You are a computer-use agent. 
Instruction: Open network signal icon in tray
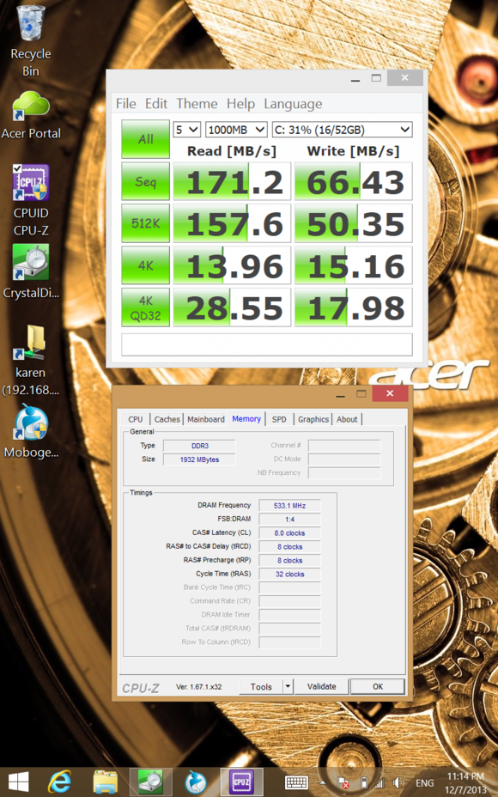point(380,783)
